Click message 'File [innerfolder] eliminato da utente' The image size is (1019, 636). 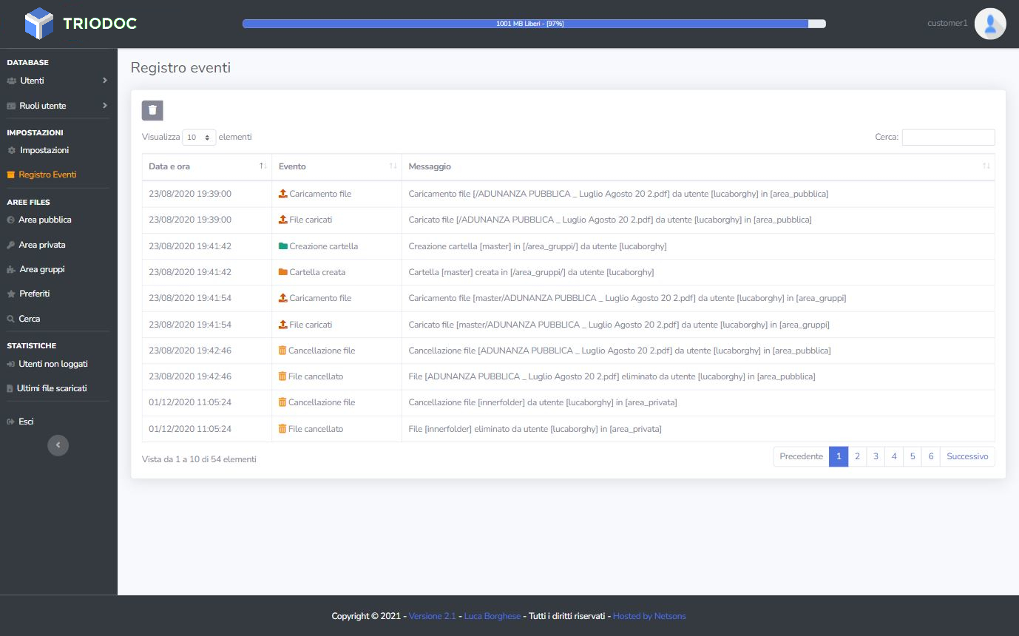(x=535, y=429)
